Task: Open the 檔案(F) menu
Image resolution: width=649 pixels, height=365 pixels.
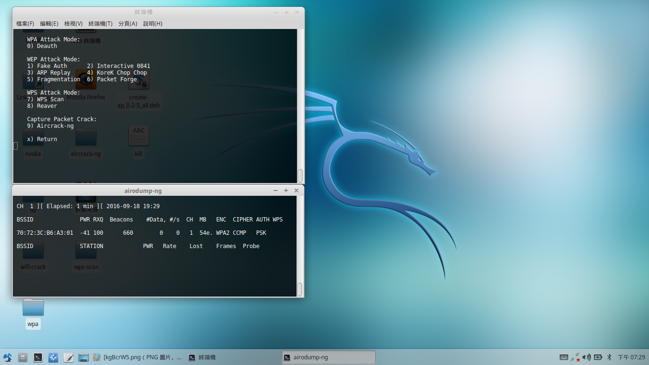Action: click(x=25, y=24)
